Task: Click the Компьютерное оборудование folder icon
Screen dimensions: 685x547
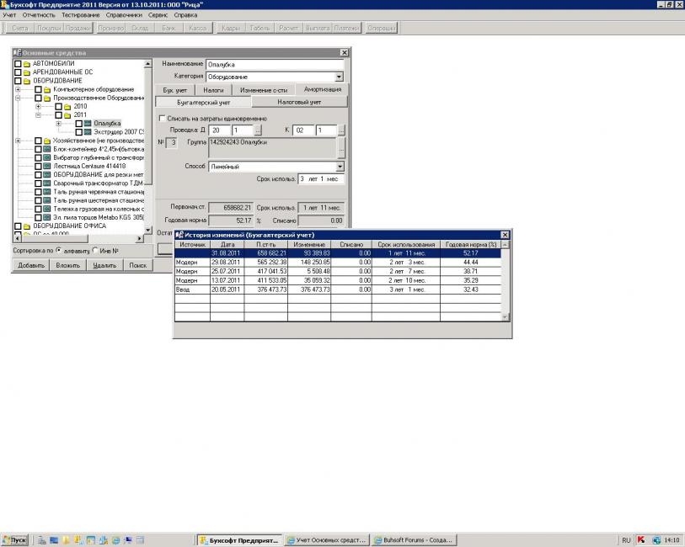Action: point(47,89)
